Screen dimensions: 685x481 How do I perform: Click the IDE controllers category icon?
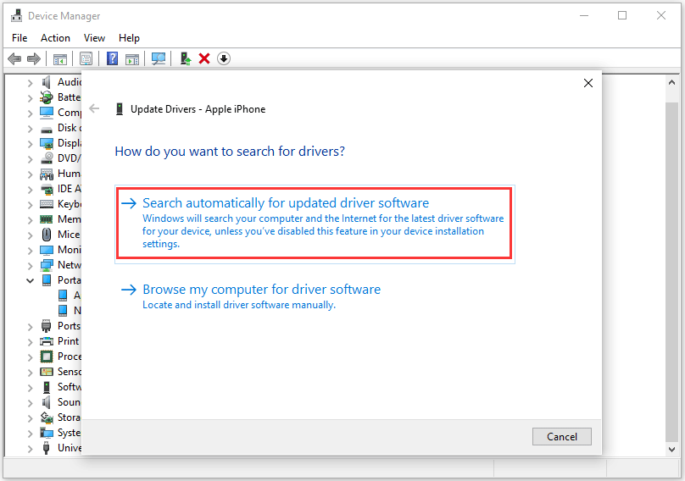pyautogui.click(x=47, y=189)
